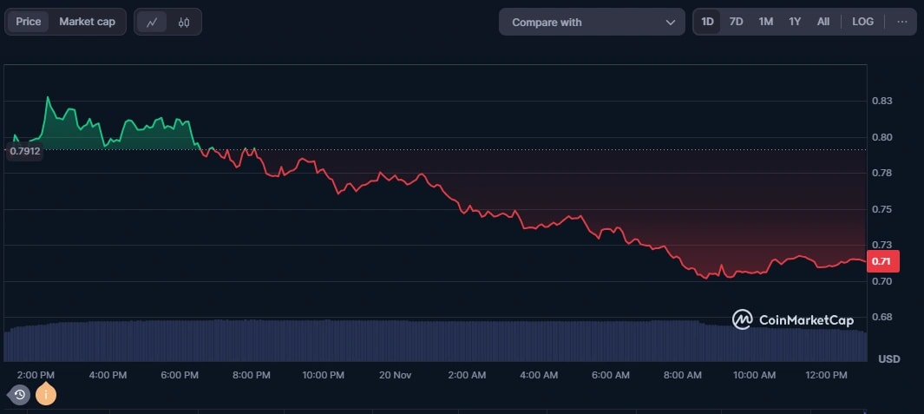Set the chart range to 1M
Image resolution: width=924 pixels, height=414 pixels.
pos(765,22)
